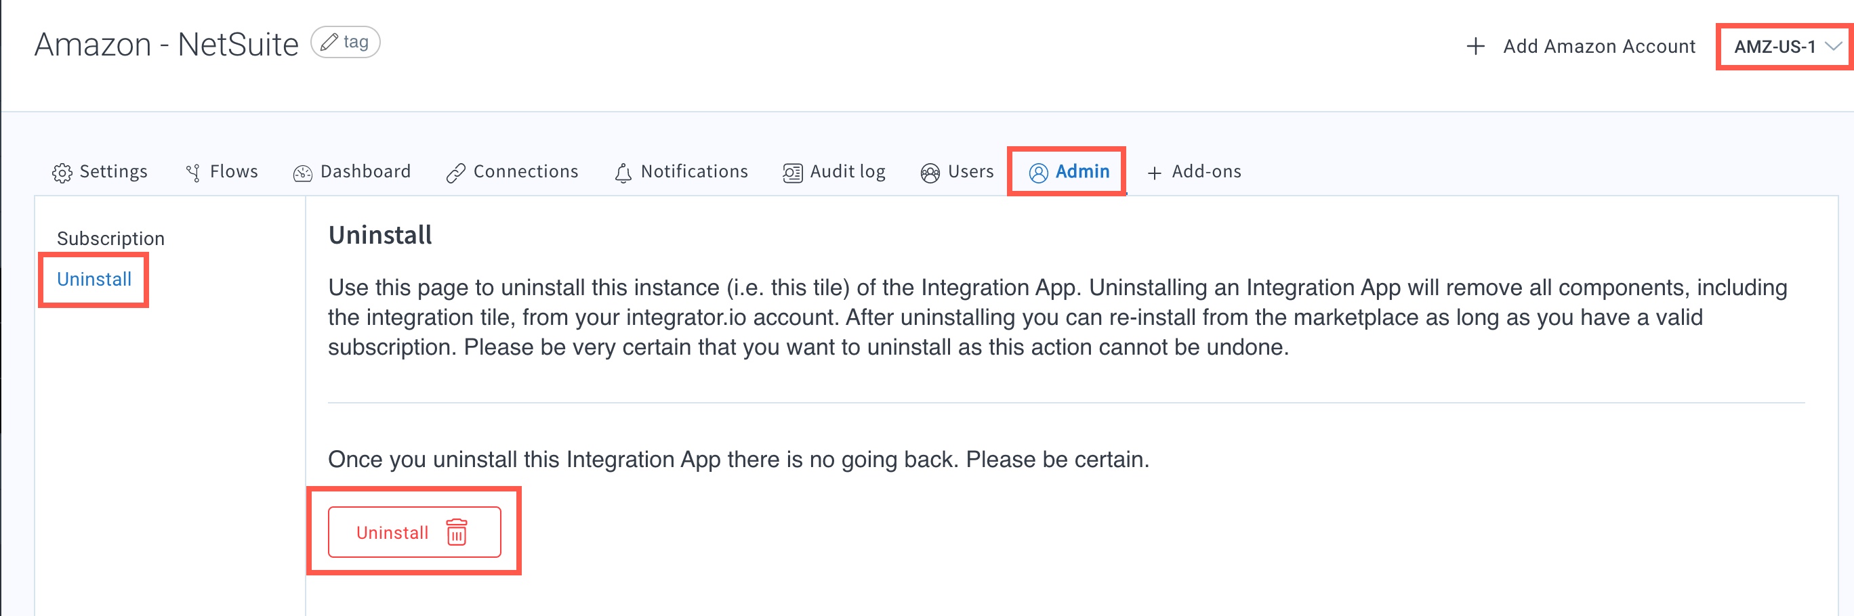Screen dimensions: 1854x616
Task: Click the Flows branch icon
Action: click(x=193, y=173)
